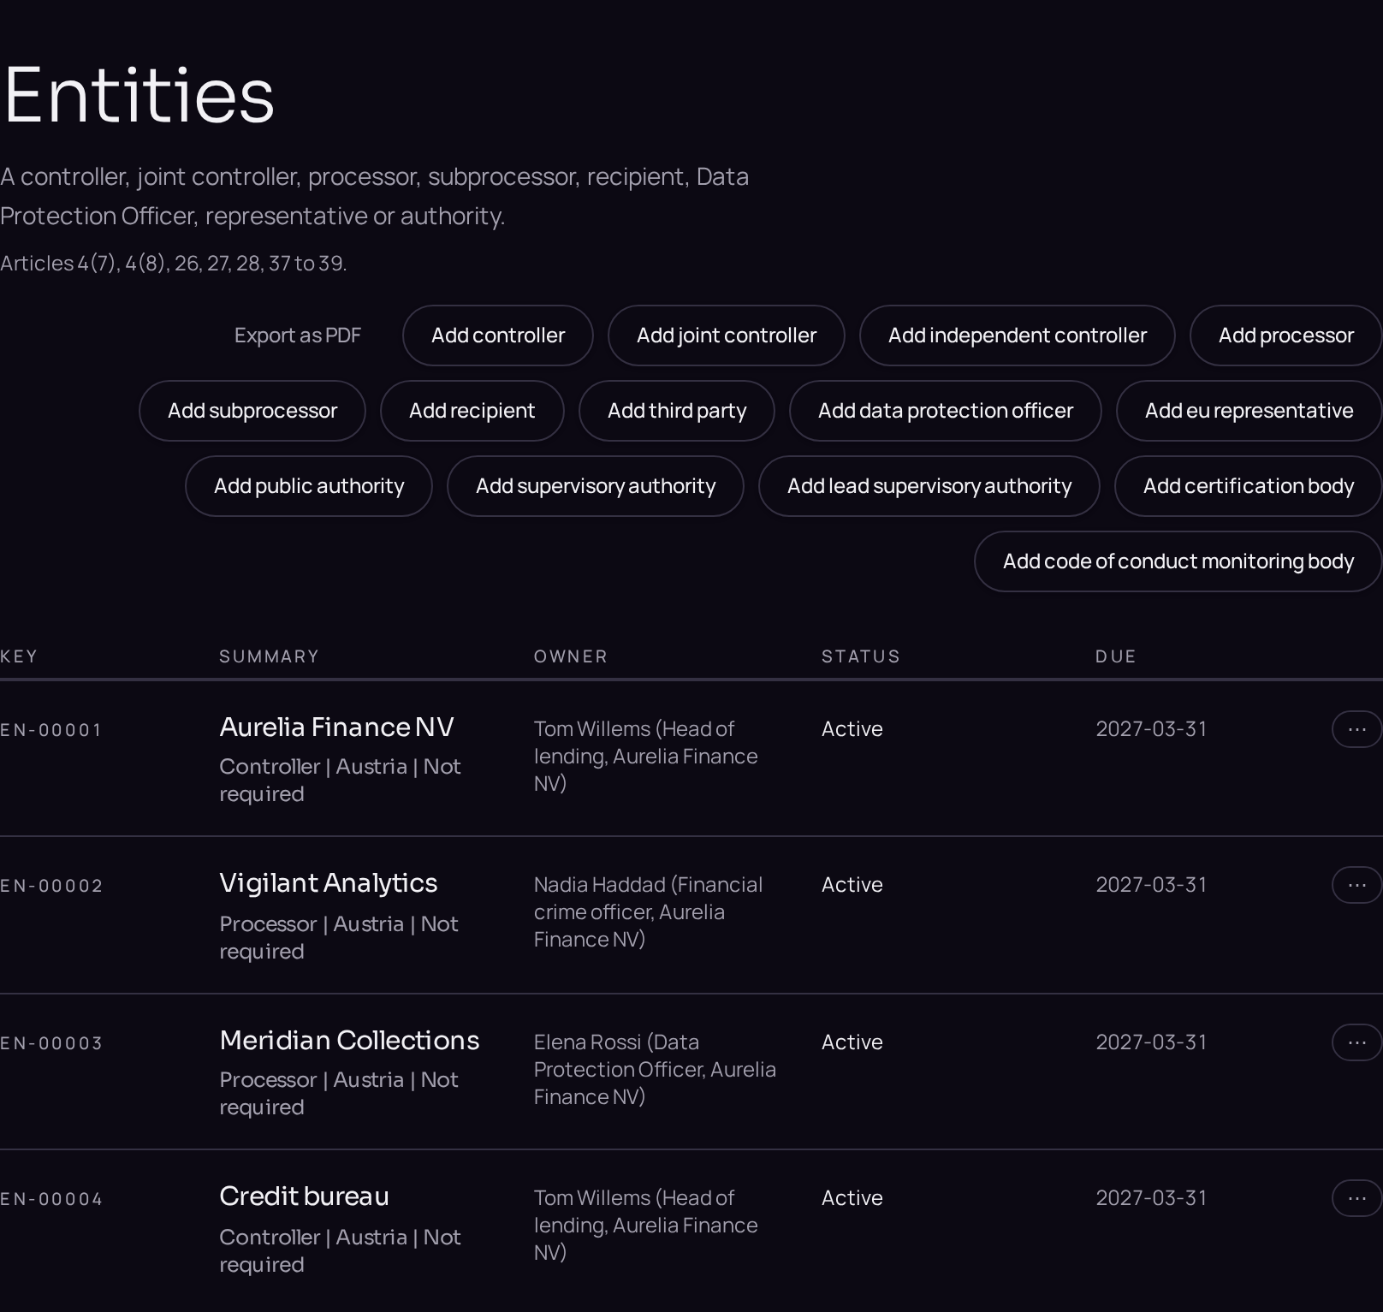Sort by the OWNER column header
The image size is (1383, 1312).
(571, 656)
